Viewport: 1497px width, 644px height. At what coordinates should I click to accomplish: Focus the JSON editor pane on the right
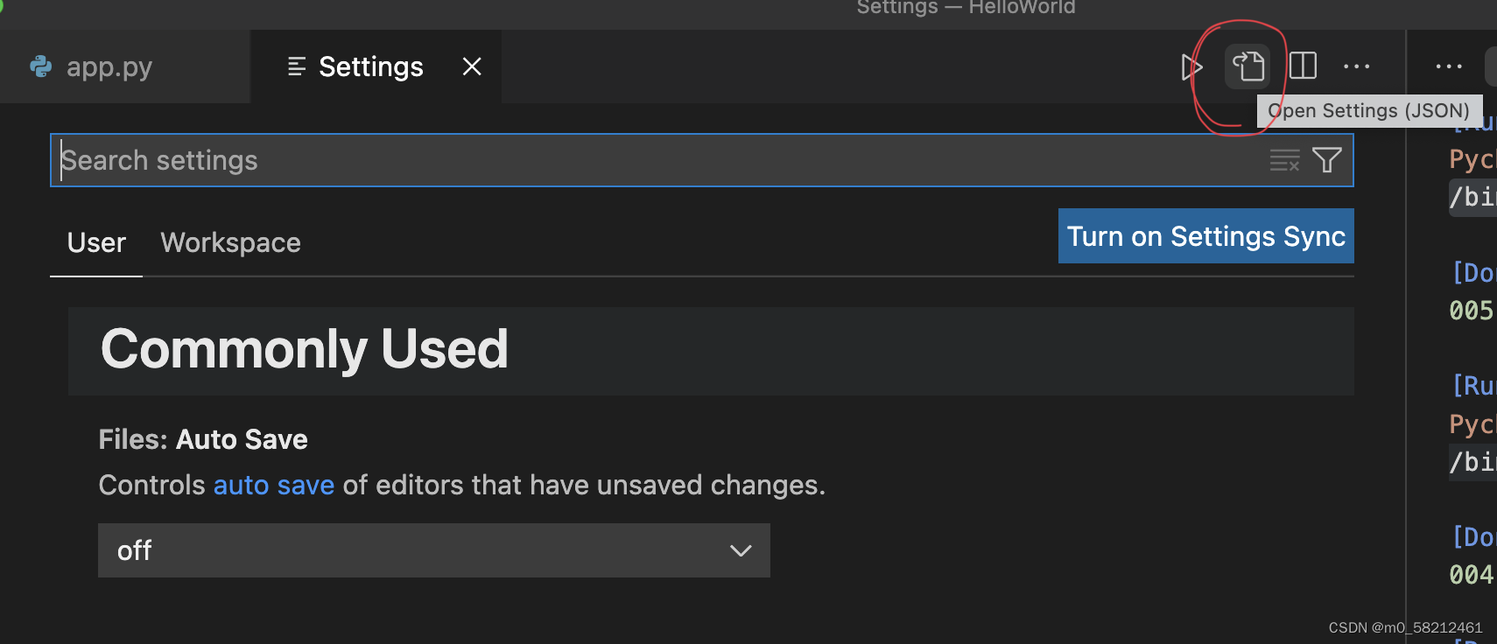1462,350
